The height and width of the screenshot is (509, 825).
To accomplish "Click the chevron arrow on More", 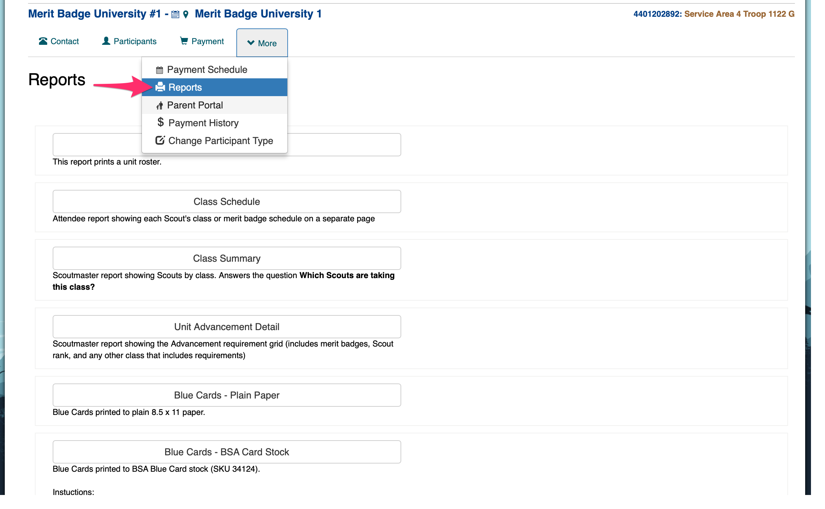I will point(251,43).
